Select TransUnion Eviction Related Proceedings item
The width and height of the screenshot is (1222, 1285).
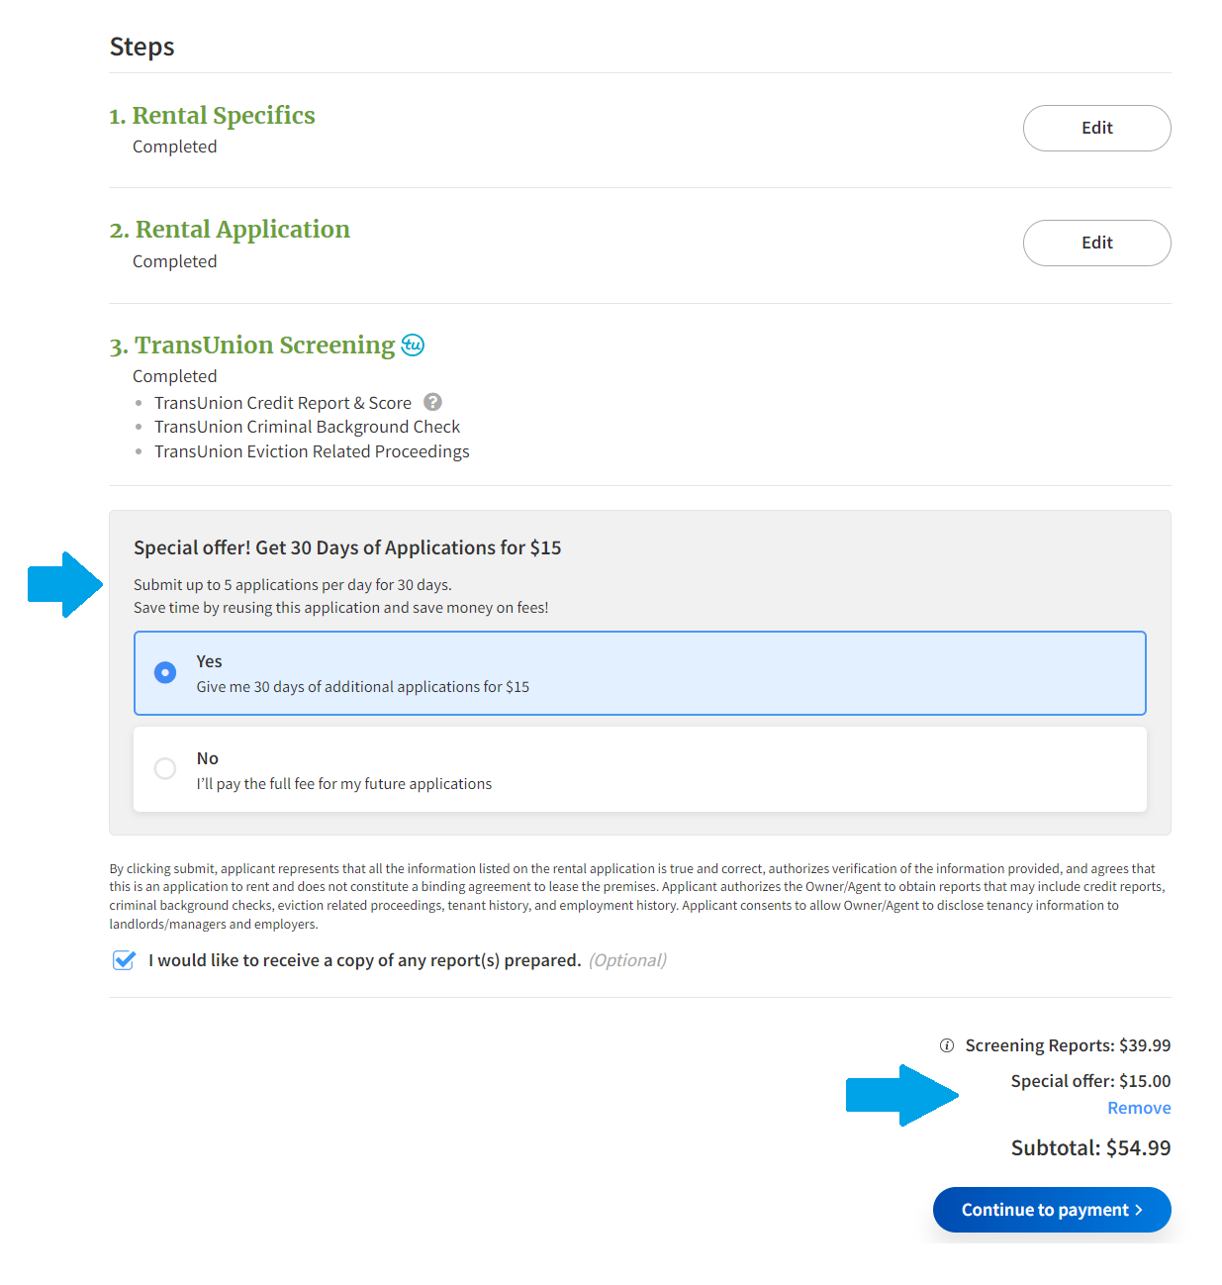click(x=312, y=450)
